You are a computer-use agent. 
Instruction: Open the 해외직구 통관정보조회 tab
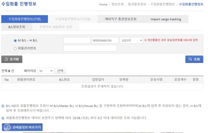pyautogui.click(x=120, y=19)
